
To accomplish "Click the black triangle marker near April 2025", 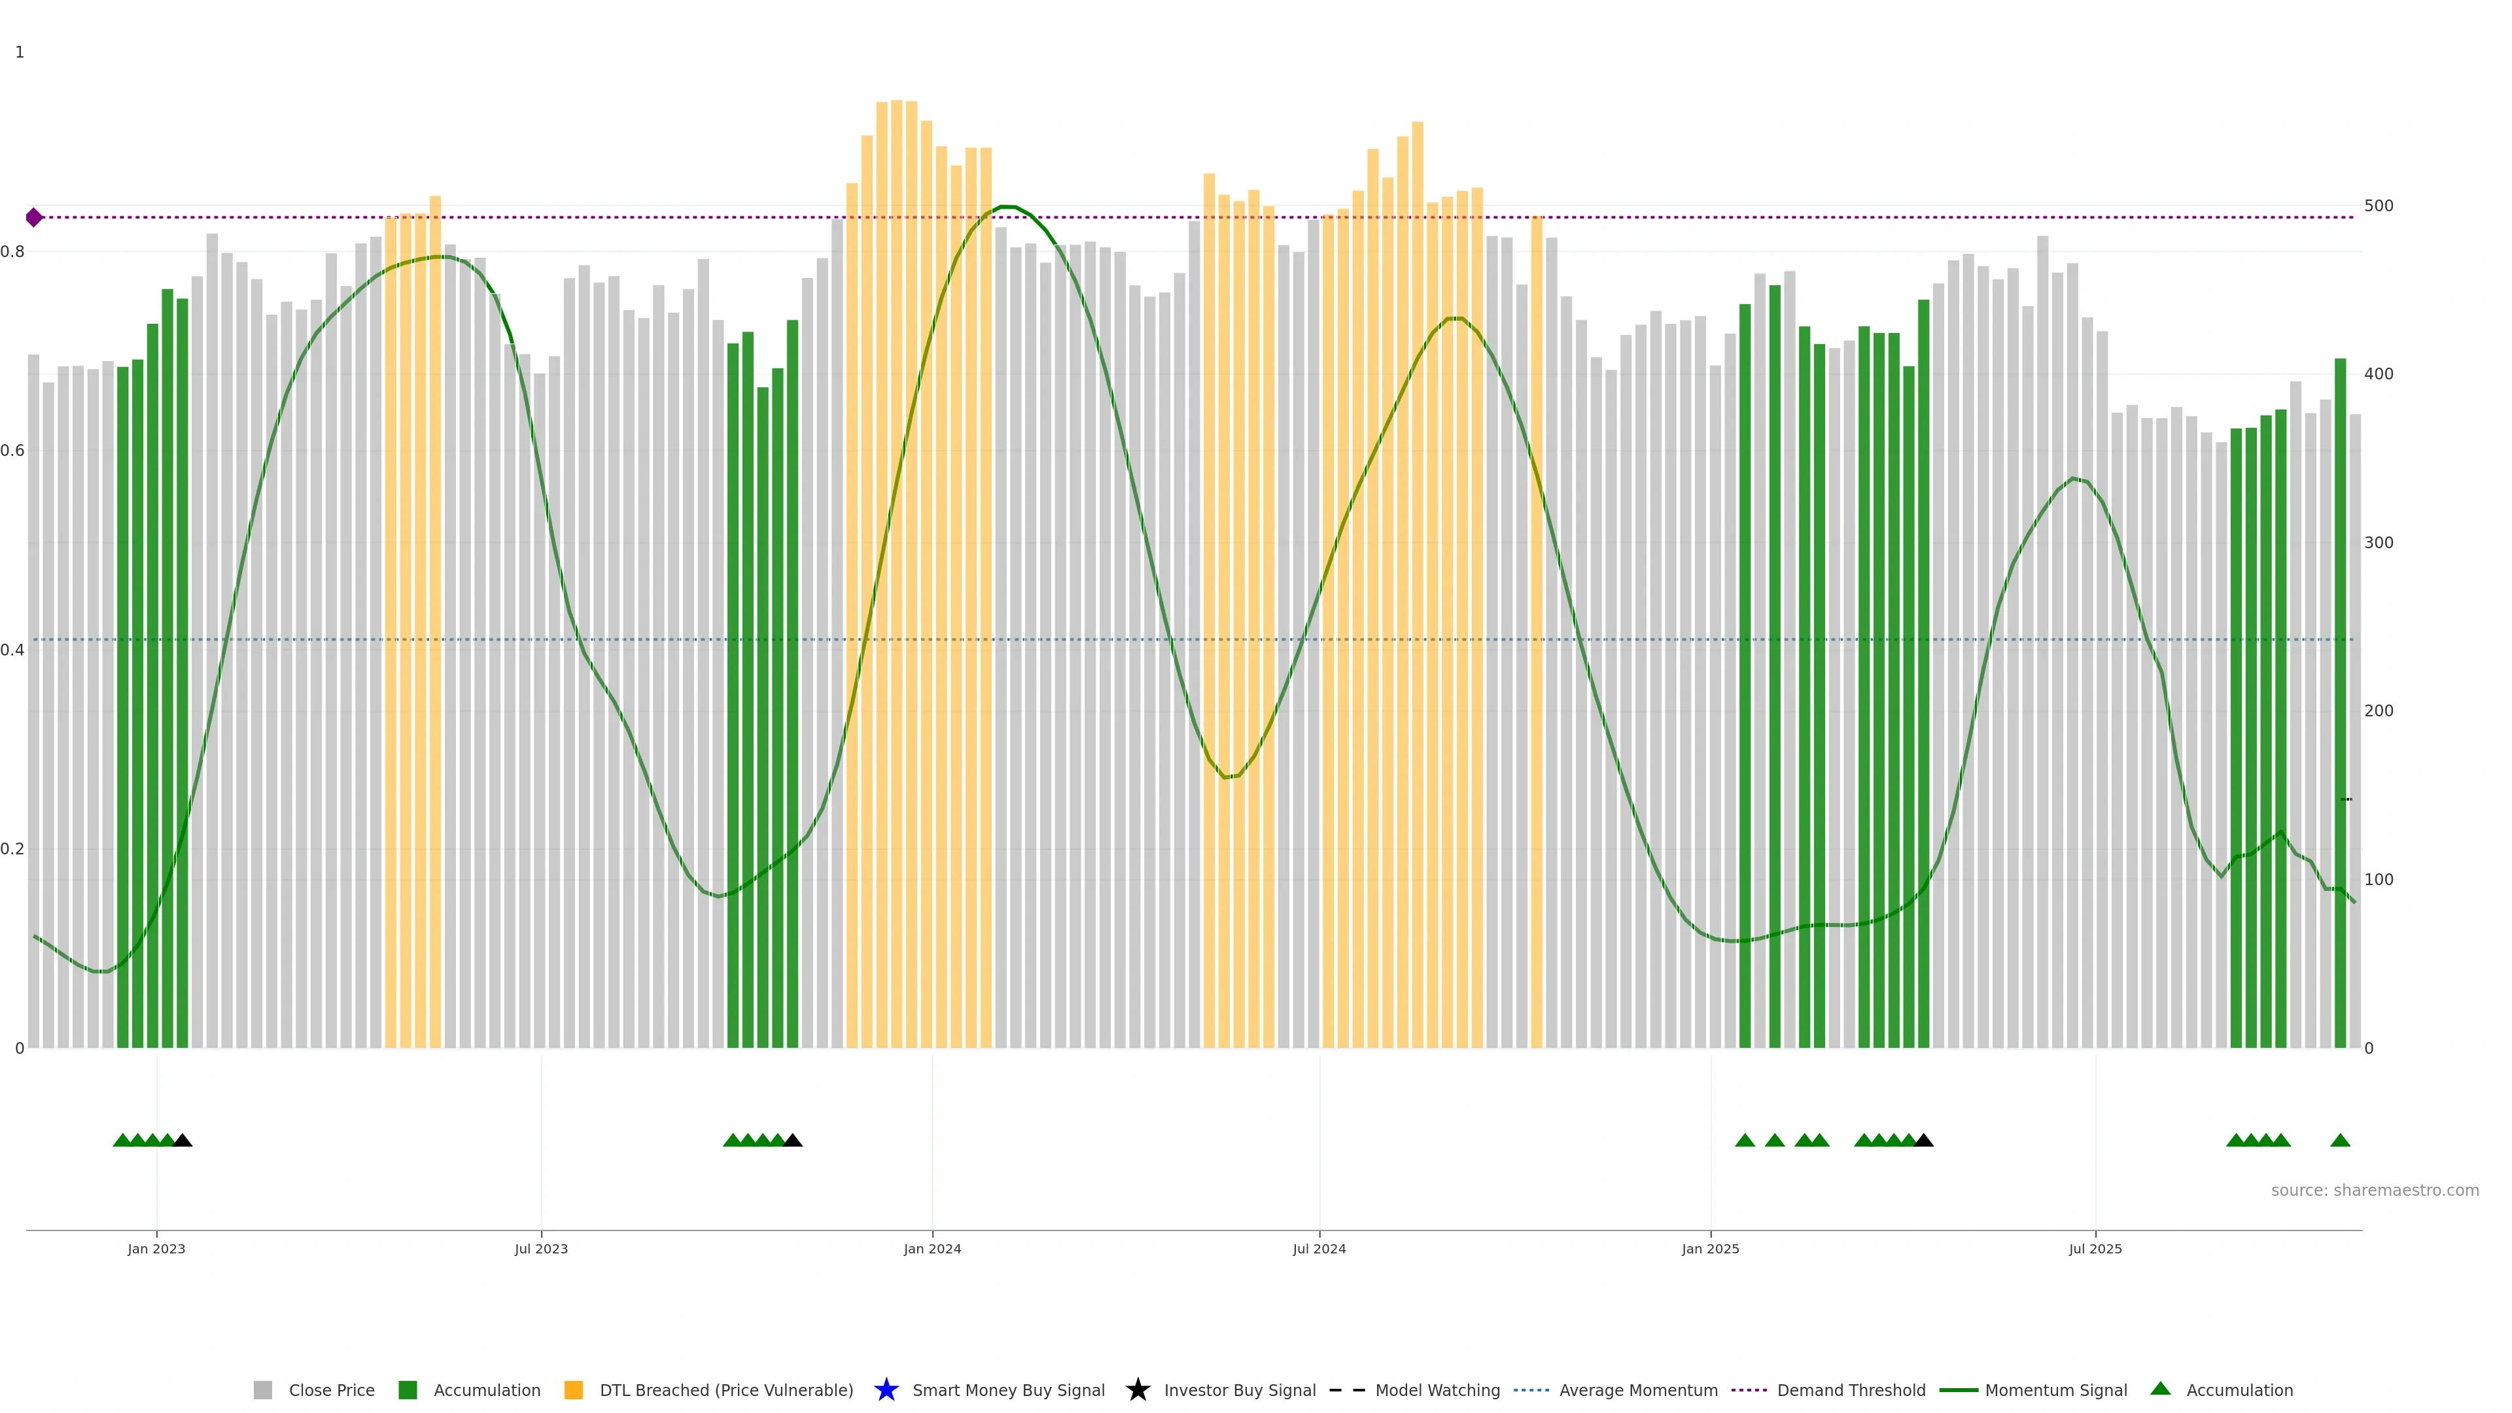I will click(1923, 1140).
